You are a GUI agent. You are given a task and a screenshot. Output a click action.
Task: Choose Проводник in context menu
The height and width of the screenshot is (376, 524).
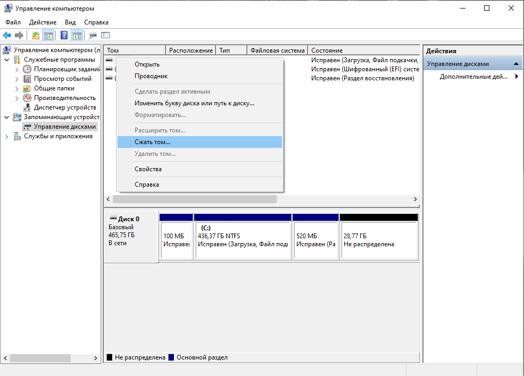point(200,76)
